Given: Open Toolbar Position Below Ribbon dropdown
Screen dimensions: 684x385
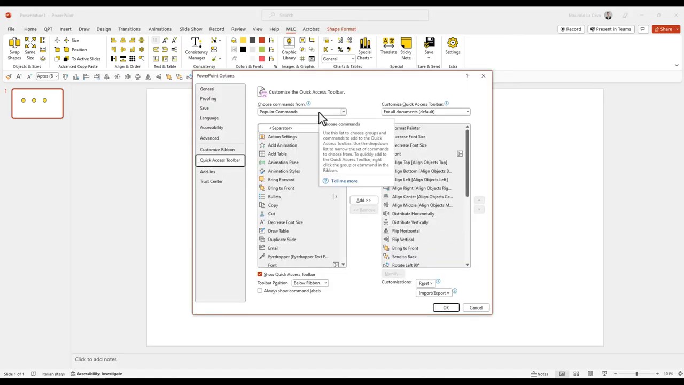Looking at the screenshot, I should [309, 283].
